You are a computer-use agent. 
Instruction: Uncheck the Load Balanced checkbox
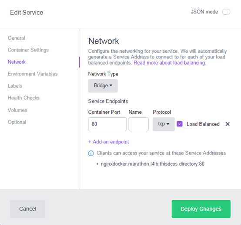(180, 124)
